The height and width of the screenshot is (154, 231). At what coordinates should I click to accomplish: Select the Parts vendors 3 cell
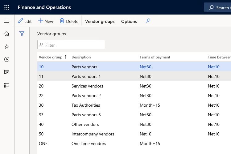coord(86,115)
